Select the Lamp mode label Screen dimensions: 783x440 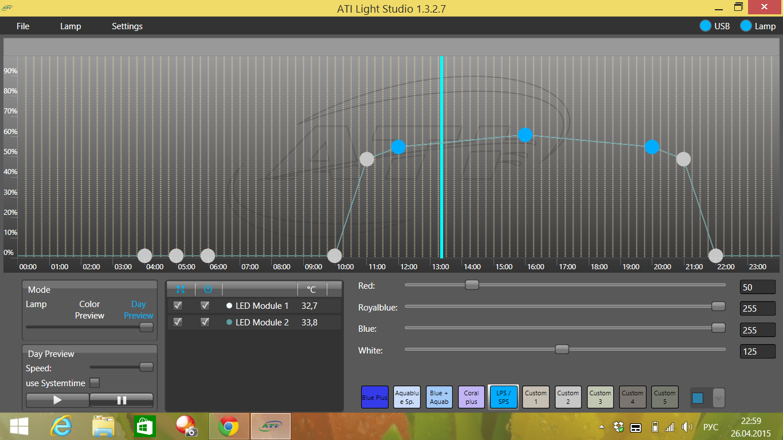(36, 304)
